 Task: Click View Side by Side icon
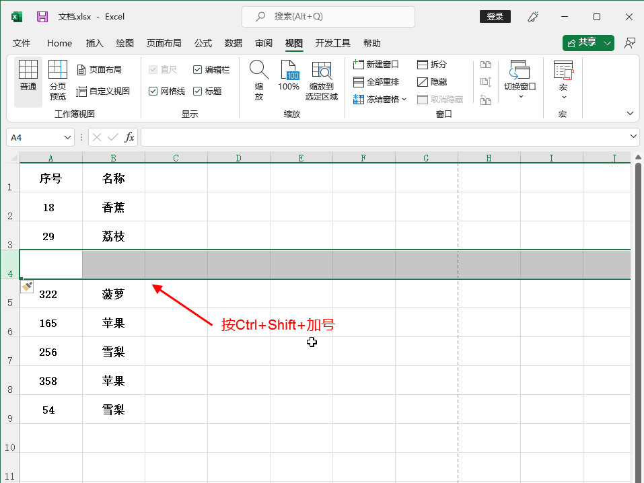pos(486,65)
